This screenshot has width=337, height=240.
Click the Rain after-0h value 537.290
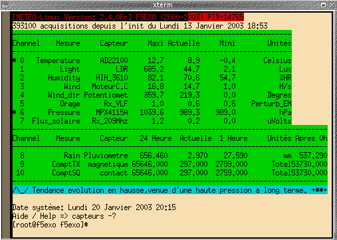click(x=313, y=156)
